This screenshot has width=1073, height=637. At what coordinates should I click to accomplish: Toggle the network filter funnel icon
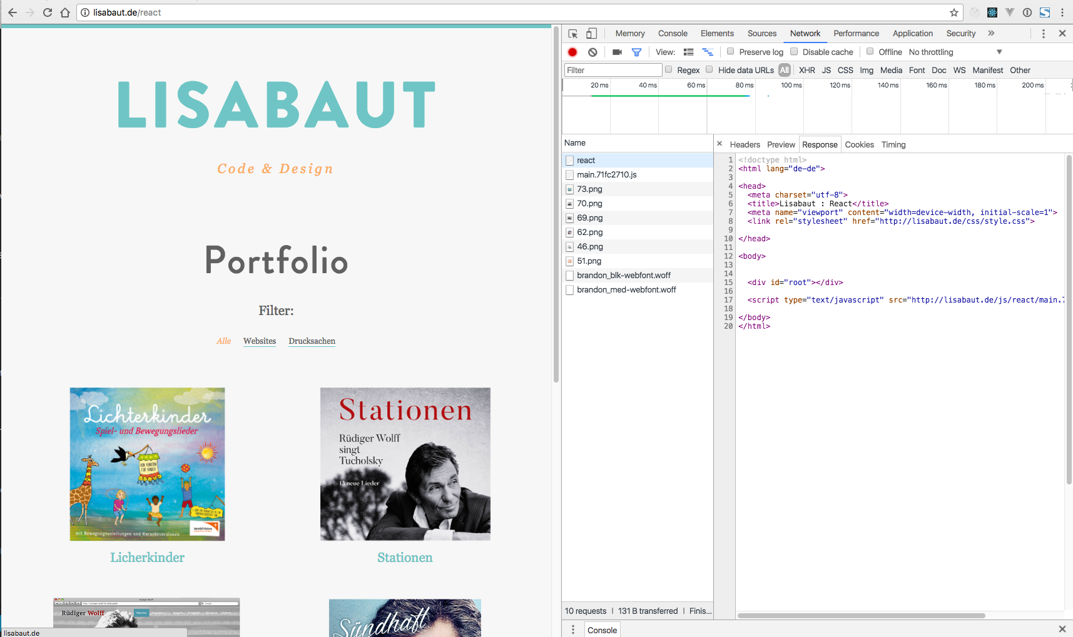[636, 52]
